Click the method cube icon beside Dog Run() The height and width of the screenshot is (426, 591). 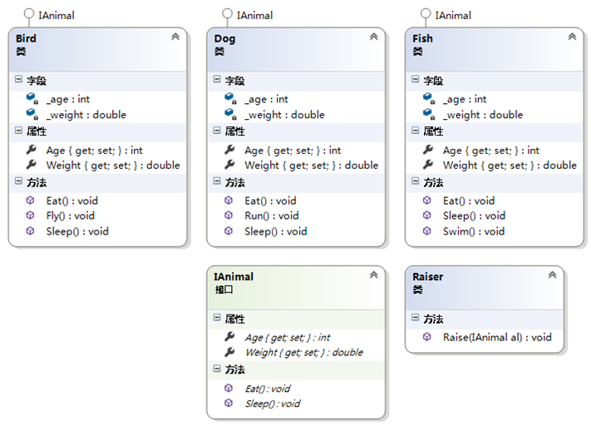click(229, 215)
